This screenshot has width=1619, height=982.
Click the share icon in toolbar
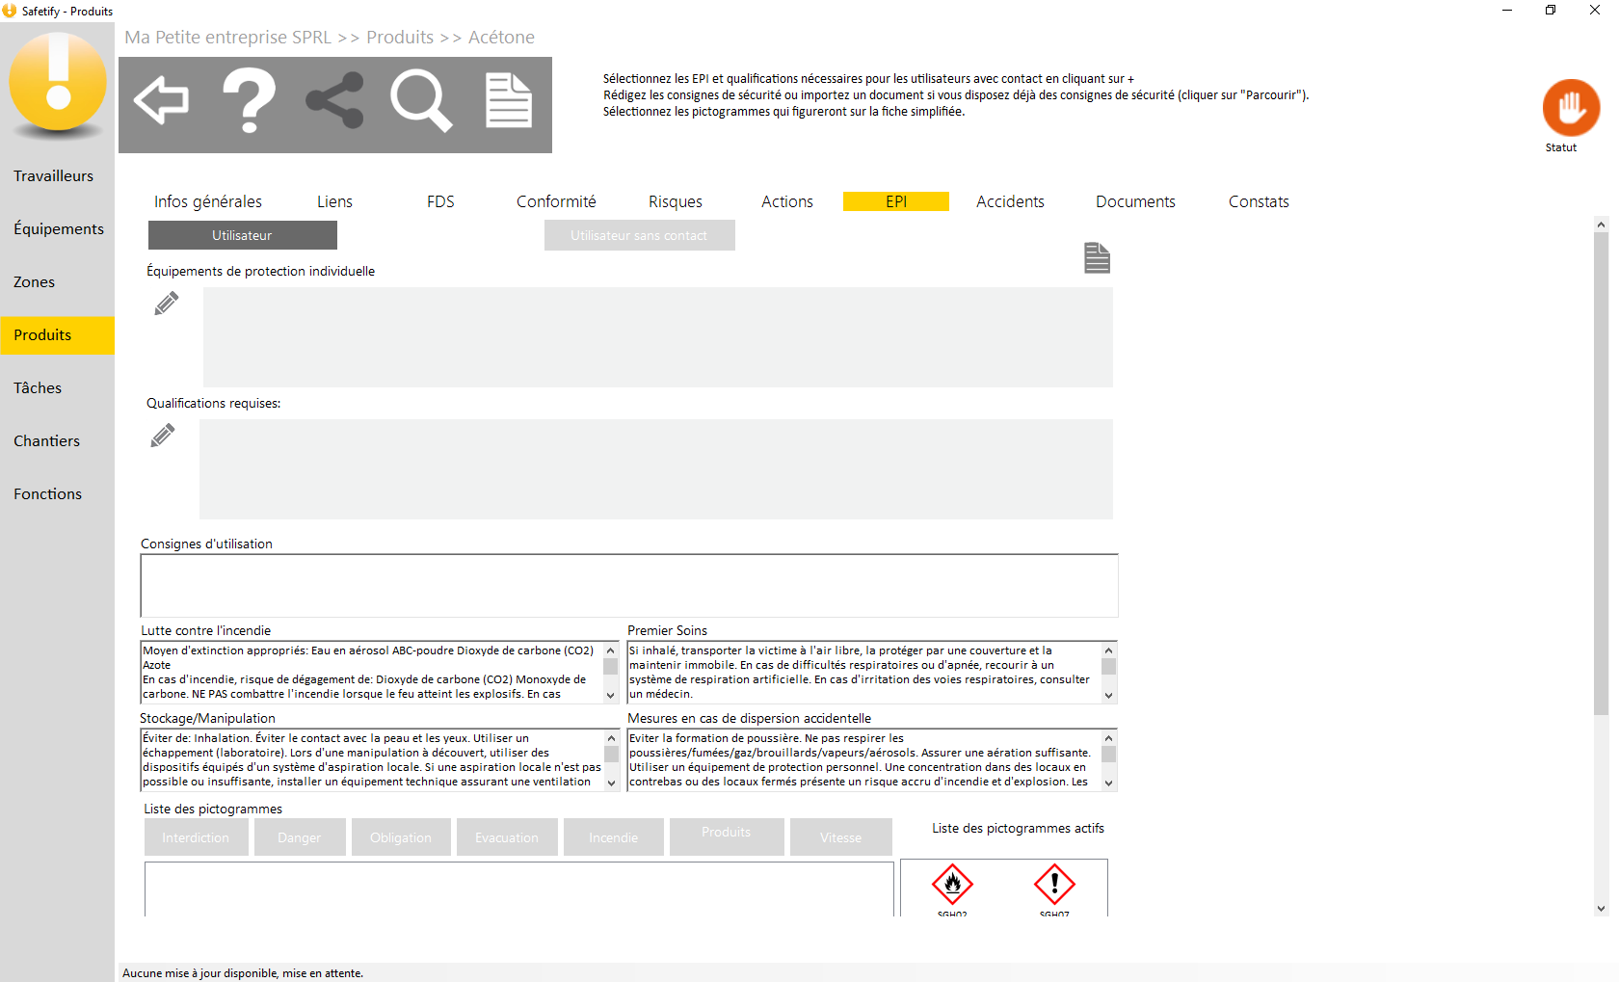(x=334, y=100)
